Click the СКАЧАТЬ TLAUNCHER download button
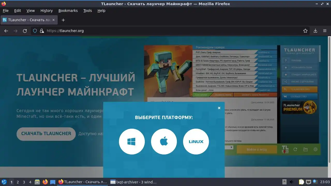Viewport: 331px width, 186px height. tap(46, 134)
